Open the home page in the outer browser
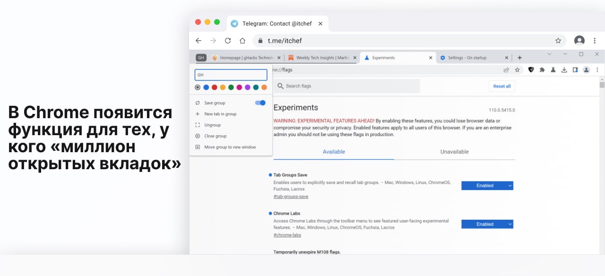The width and height of the screenshot is (605, 276). (242, 41)
